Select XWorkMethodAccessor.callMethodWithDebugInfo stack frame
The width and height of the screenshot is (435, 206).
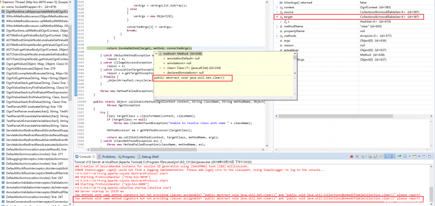pos(35,21)
